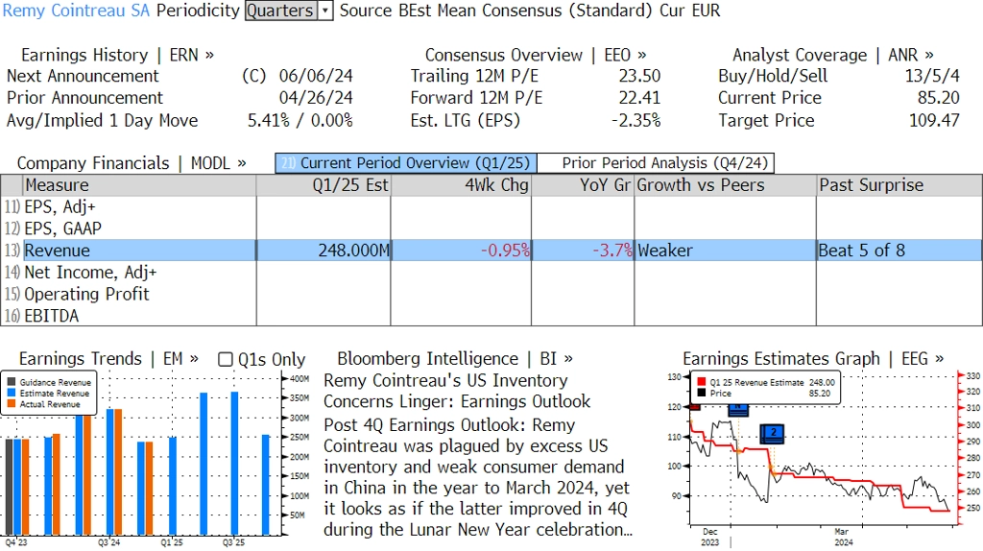The image size is (983, 551).
Task: Click the Forward 12M P/E value 22.41
Action: (639, 98)
